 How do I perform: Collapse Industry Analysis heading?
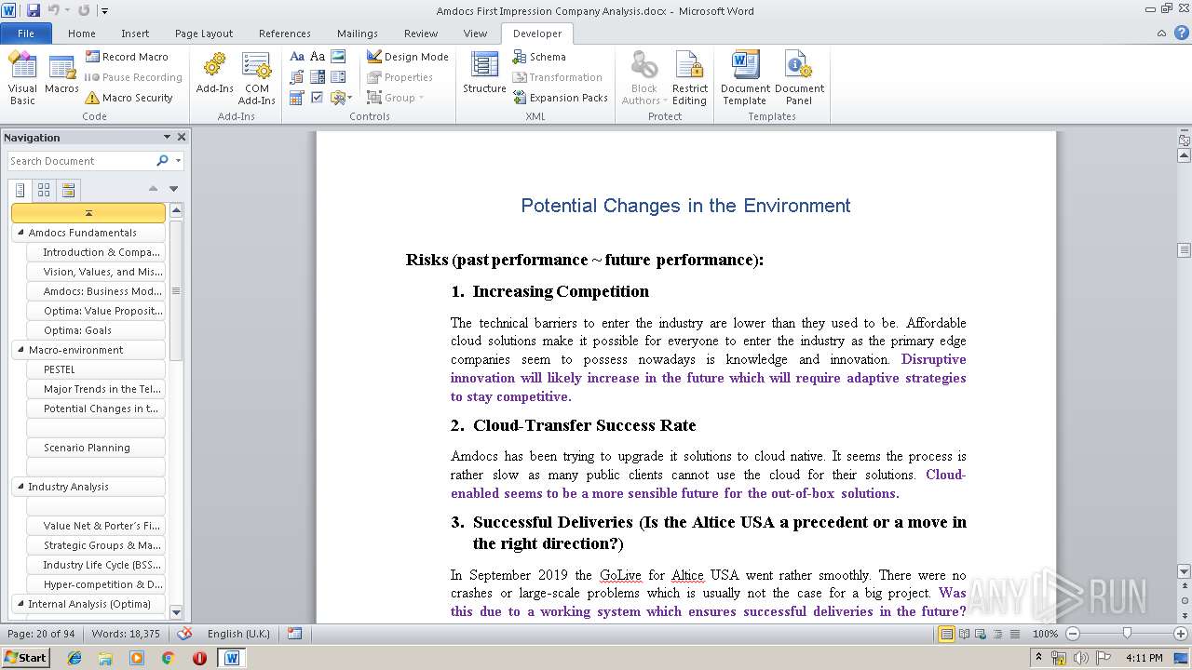[20, 487]
